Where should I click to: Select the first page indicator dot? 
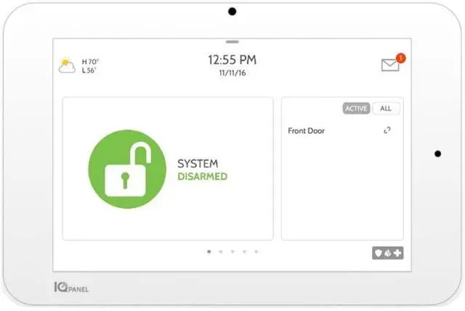(209, 252)
